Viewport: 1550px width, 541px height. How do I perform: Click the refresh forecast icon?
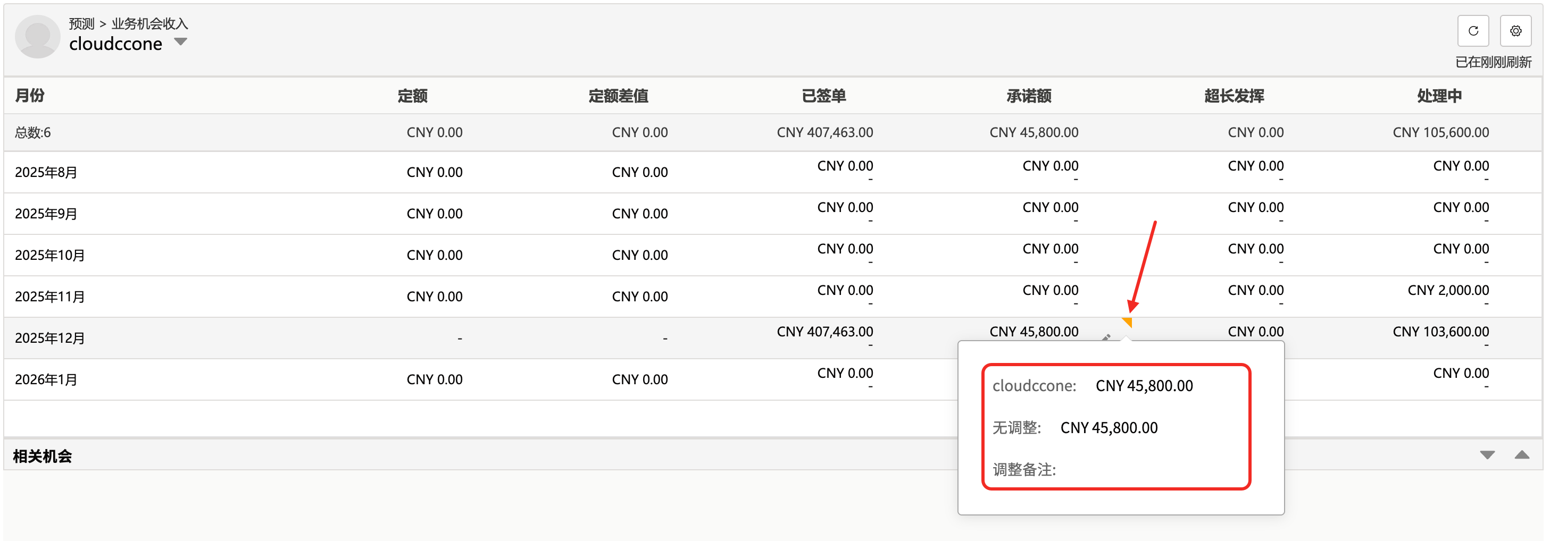coord(1472,31)
